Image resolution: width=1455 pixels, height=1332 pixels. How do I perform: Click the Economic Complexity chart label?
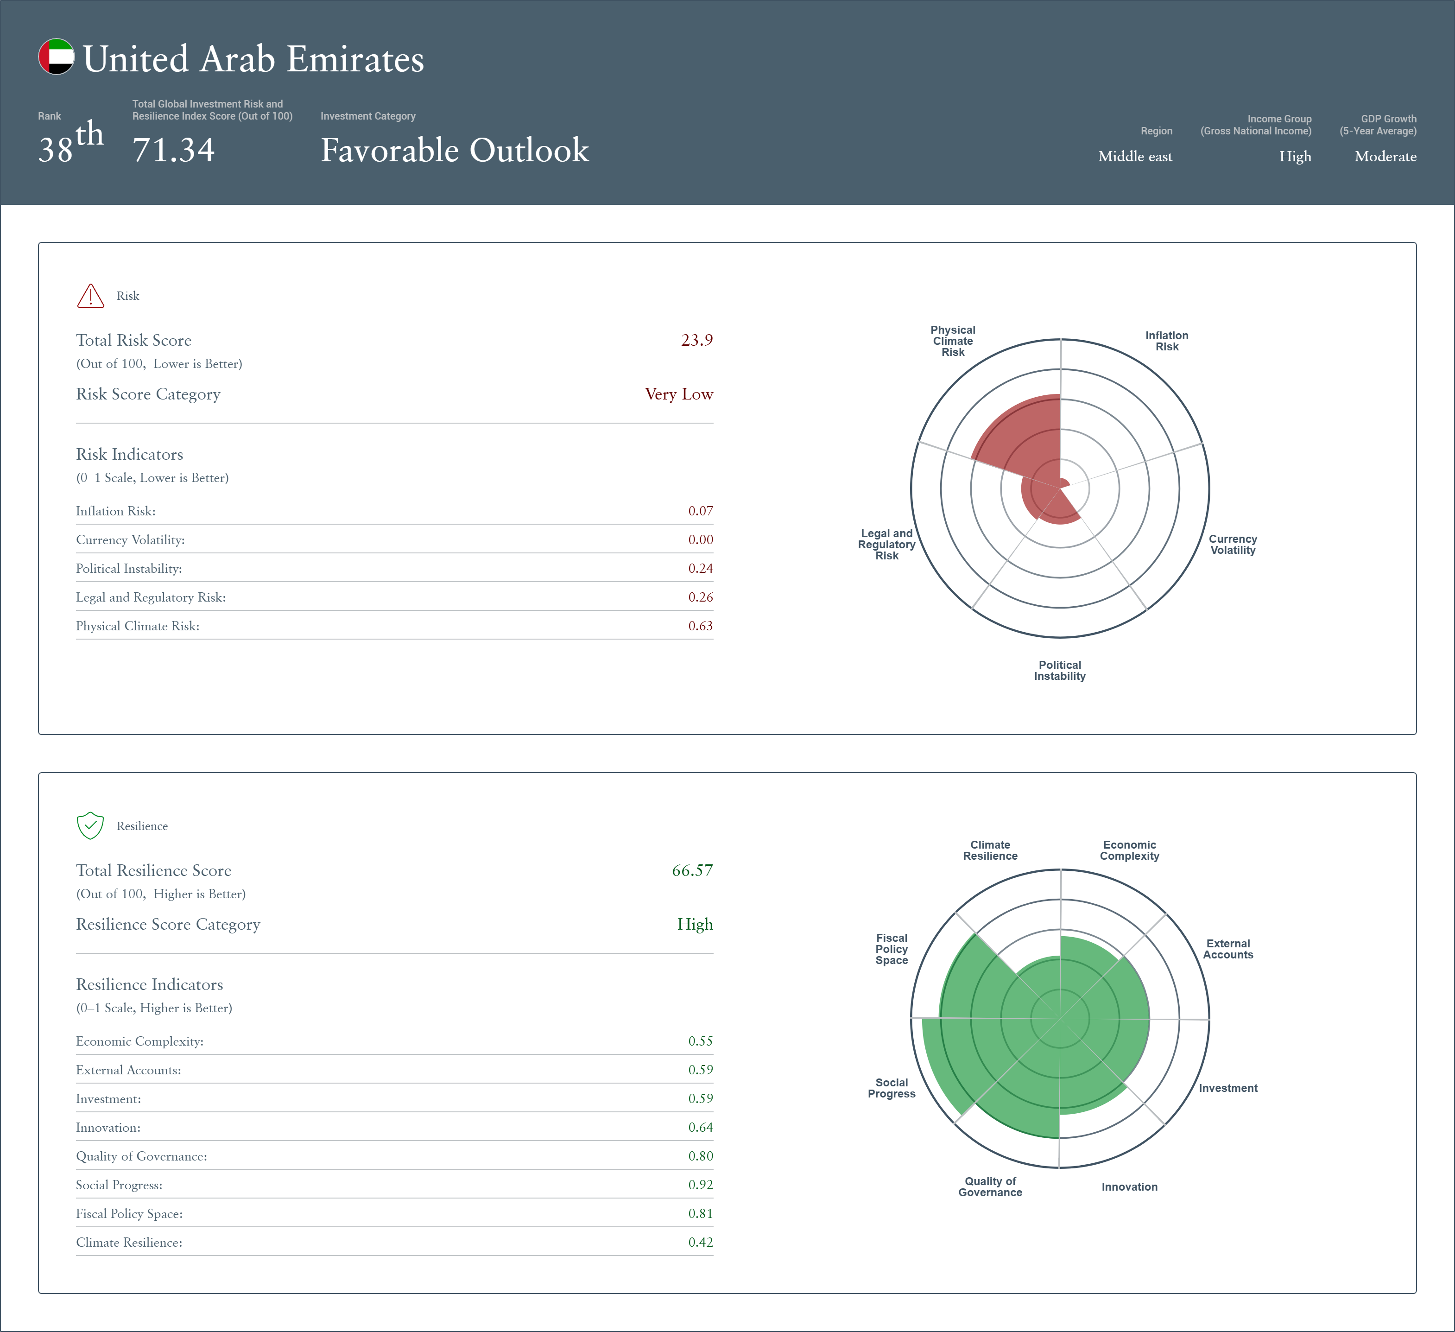(x=1129, y=850)
